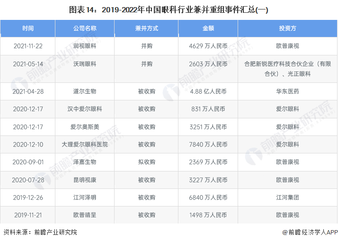Click the 3251 万人民币 amount
This screenshot has height=242, width=338.
pyautogui.click(x=208, y=127)
